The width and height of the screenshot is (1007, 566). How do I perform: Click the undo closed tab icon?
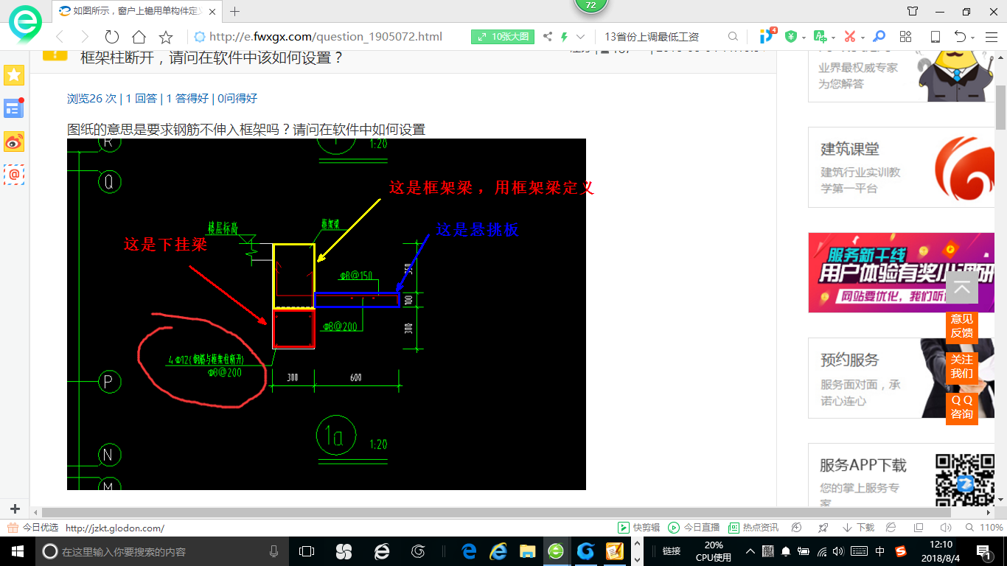[960, 37]
